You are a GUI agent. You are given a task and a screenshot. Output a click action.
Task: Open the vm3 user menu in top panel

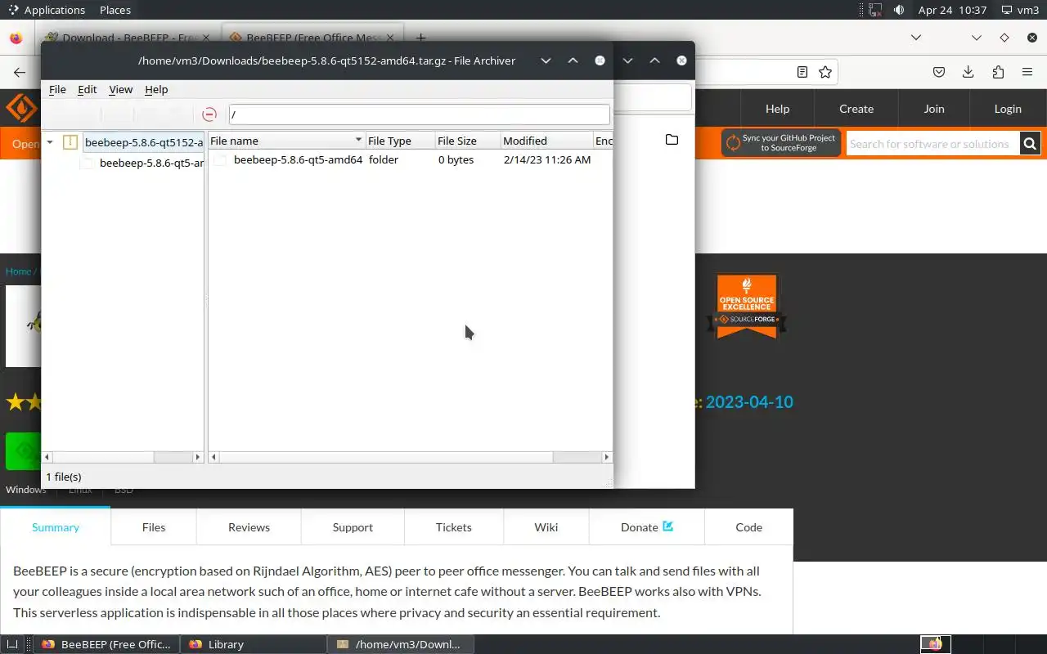coord(1019,10)
